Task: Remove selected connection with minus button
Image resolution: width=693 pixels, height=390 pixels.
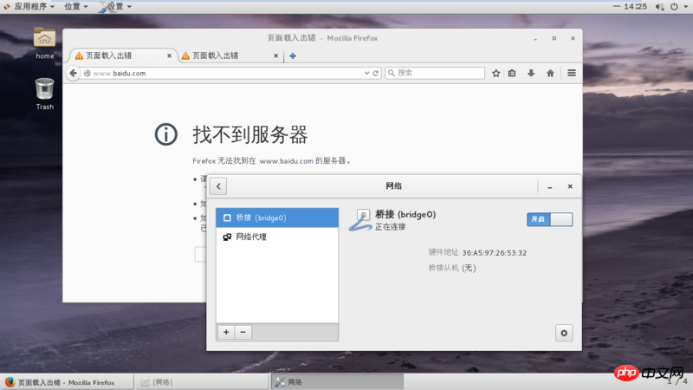Action: click(243, 332)
